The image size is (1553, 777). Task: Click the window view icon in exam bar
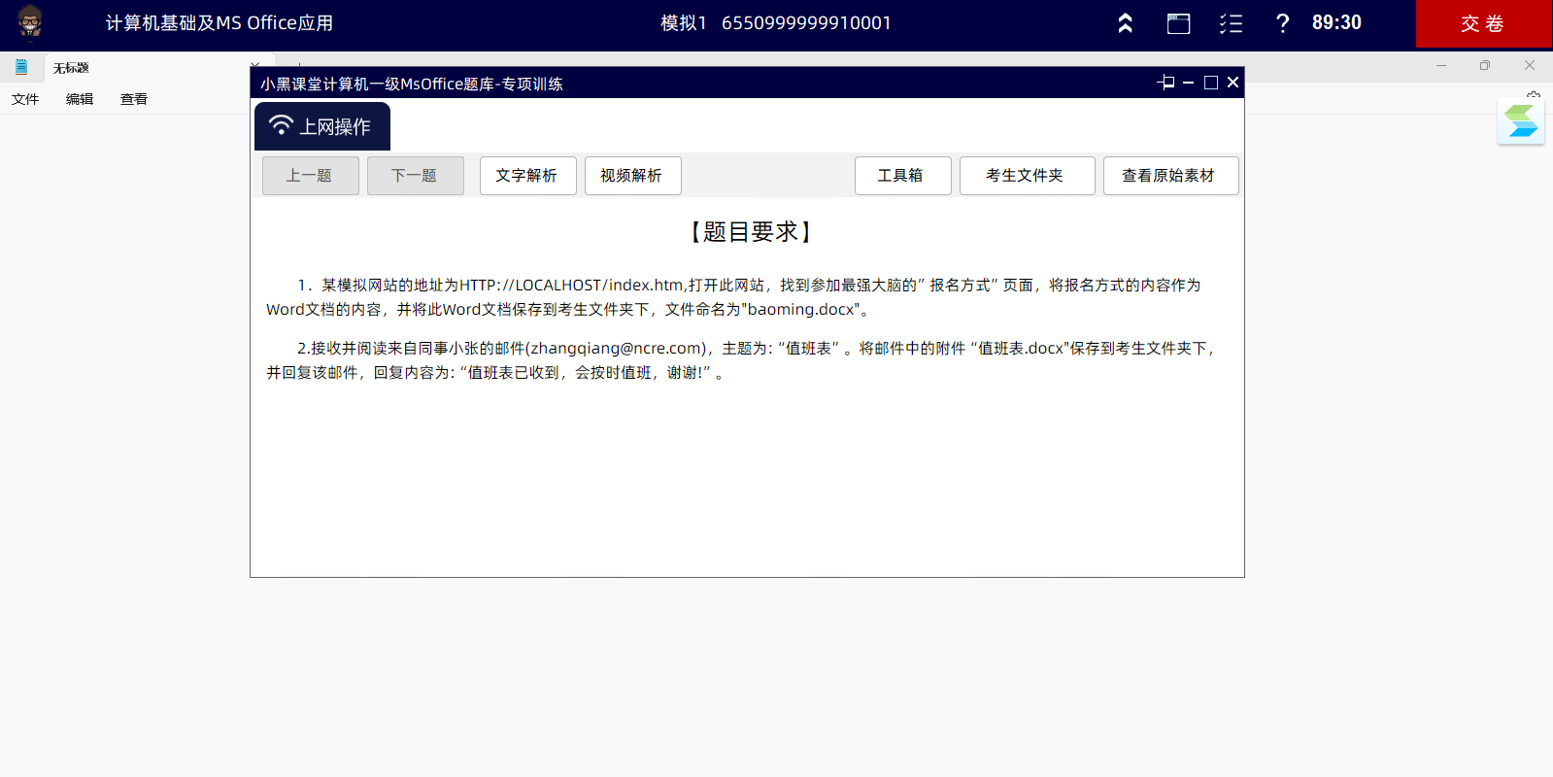[1178, 23]
